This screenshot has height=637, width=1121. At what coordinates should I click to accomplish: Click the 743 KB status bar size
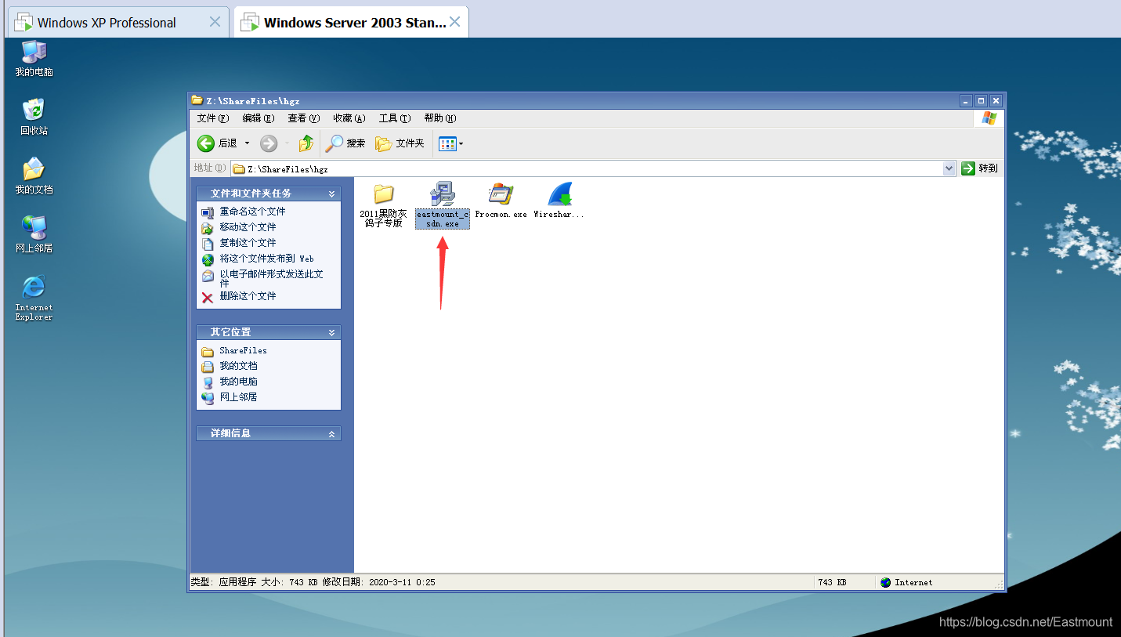pyautogui.click(x=831, y=582)
